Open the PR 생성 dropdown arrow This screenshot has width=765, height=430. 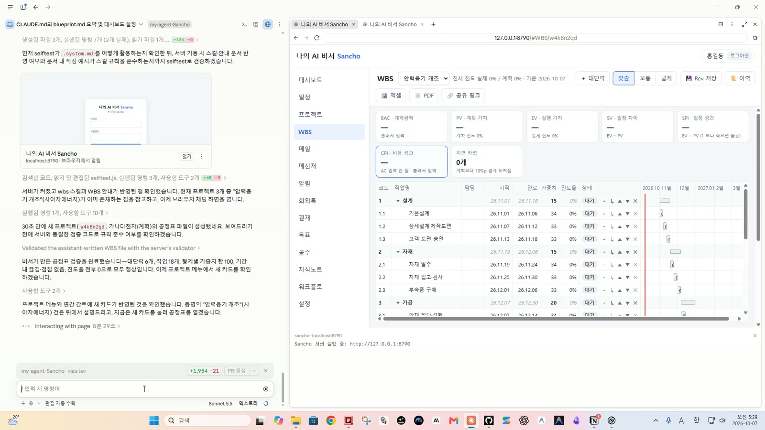tap(254, 371)
